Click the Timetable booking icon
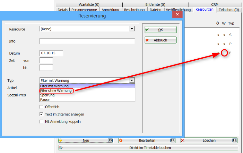 (61, 148)
